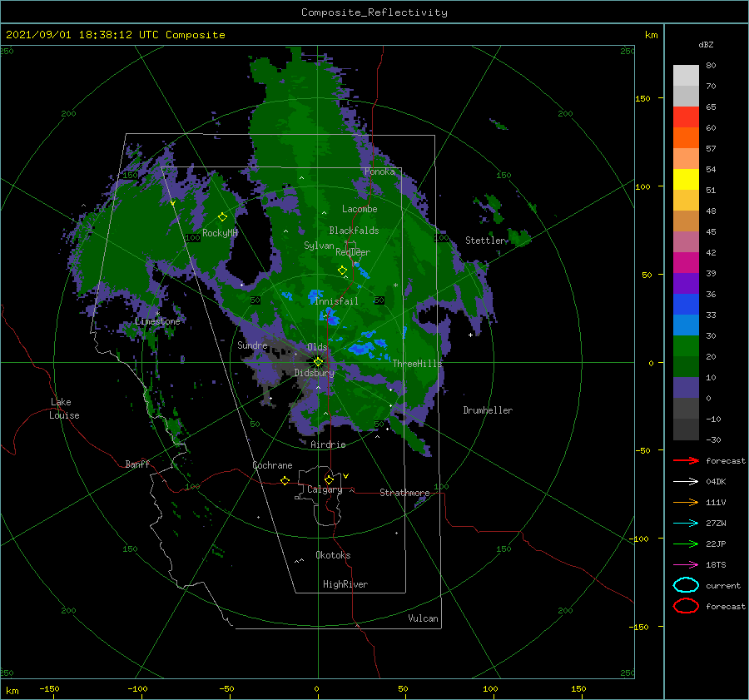Click the 'current' legend label
749x700 pixels.
coord(723,586)
